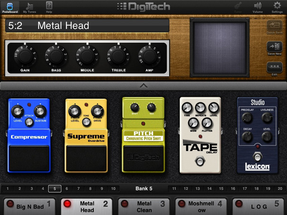Select bank number 6
The image size is (287, 215).
[67, 189]
